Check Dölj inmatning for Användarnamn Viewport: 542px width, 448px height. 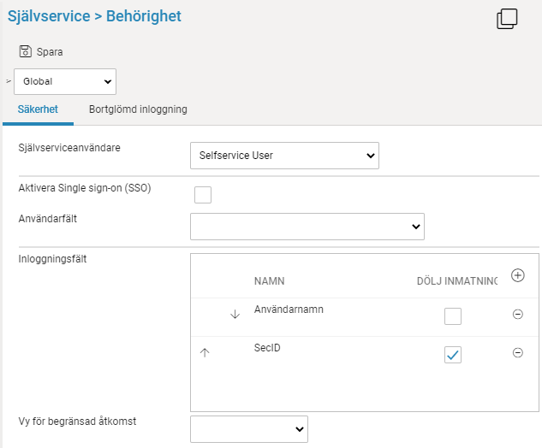[452, 316]
